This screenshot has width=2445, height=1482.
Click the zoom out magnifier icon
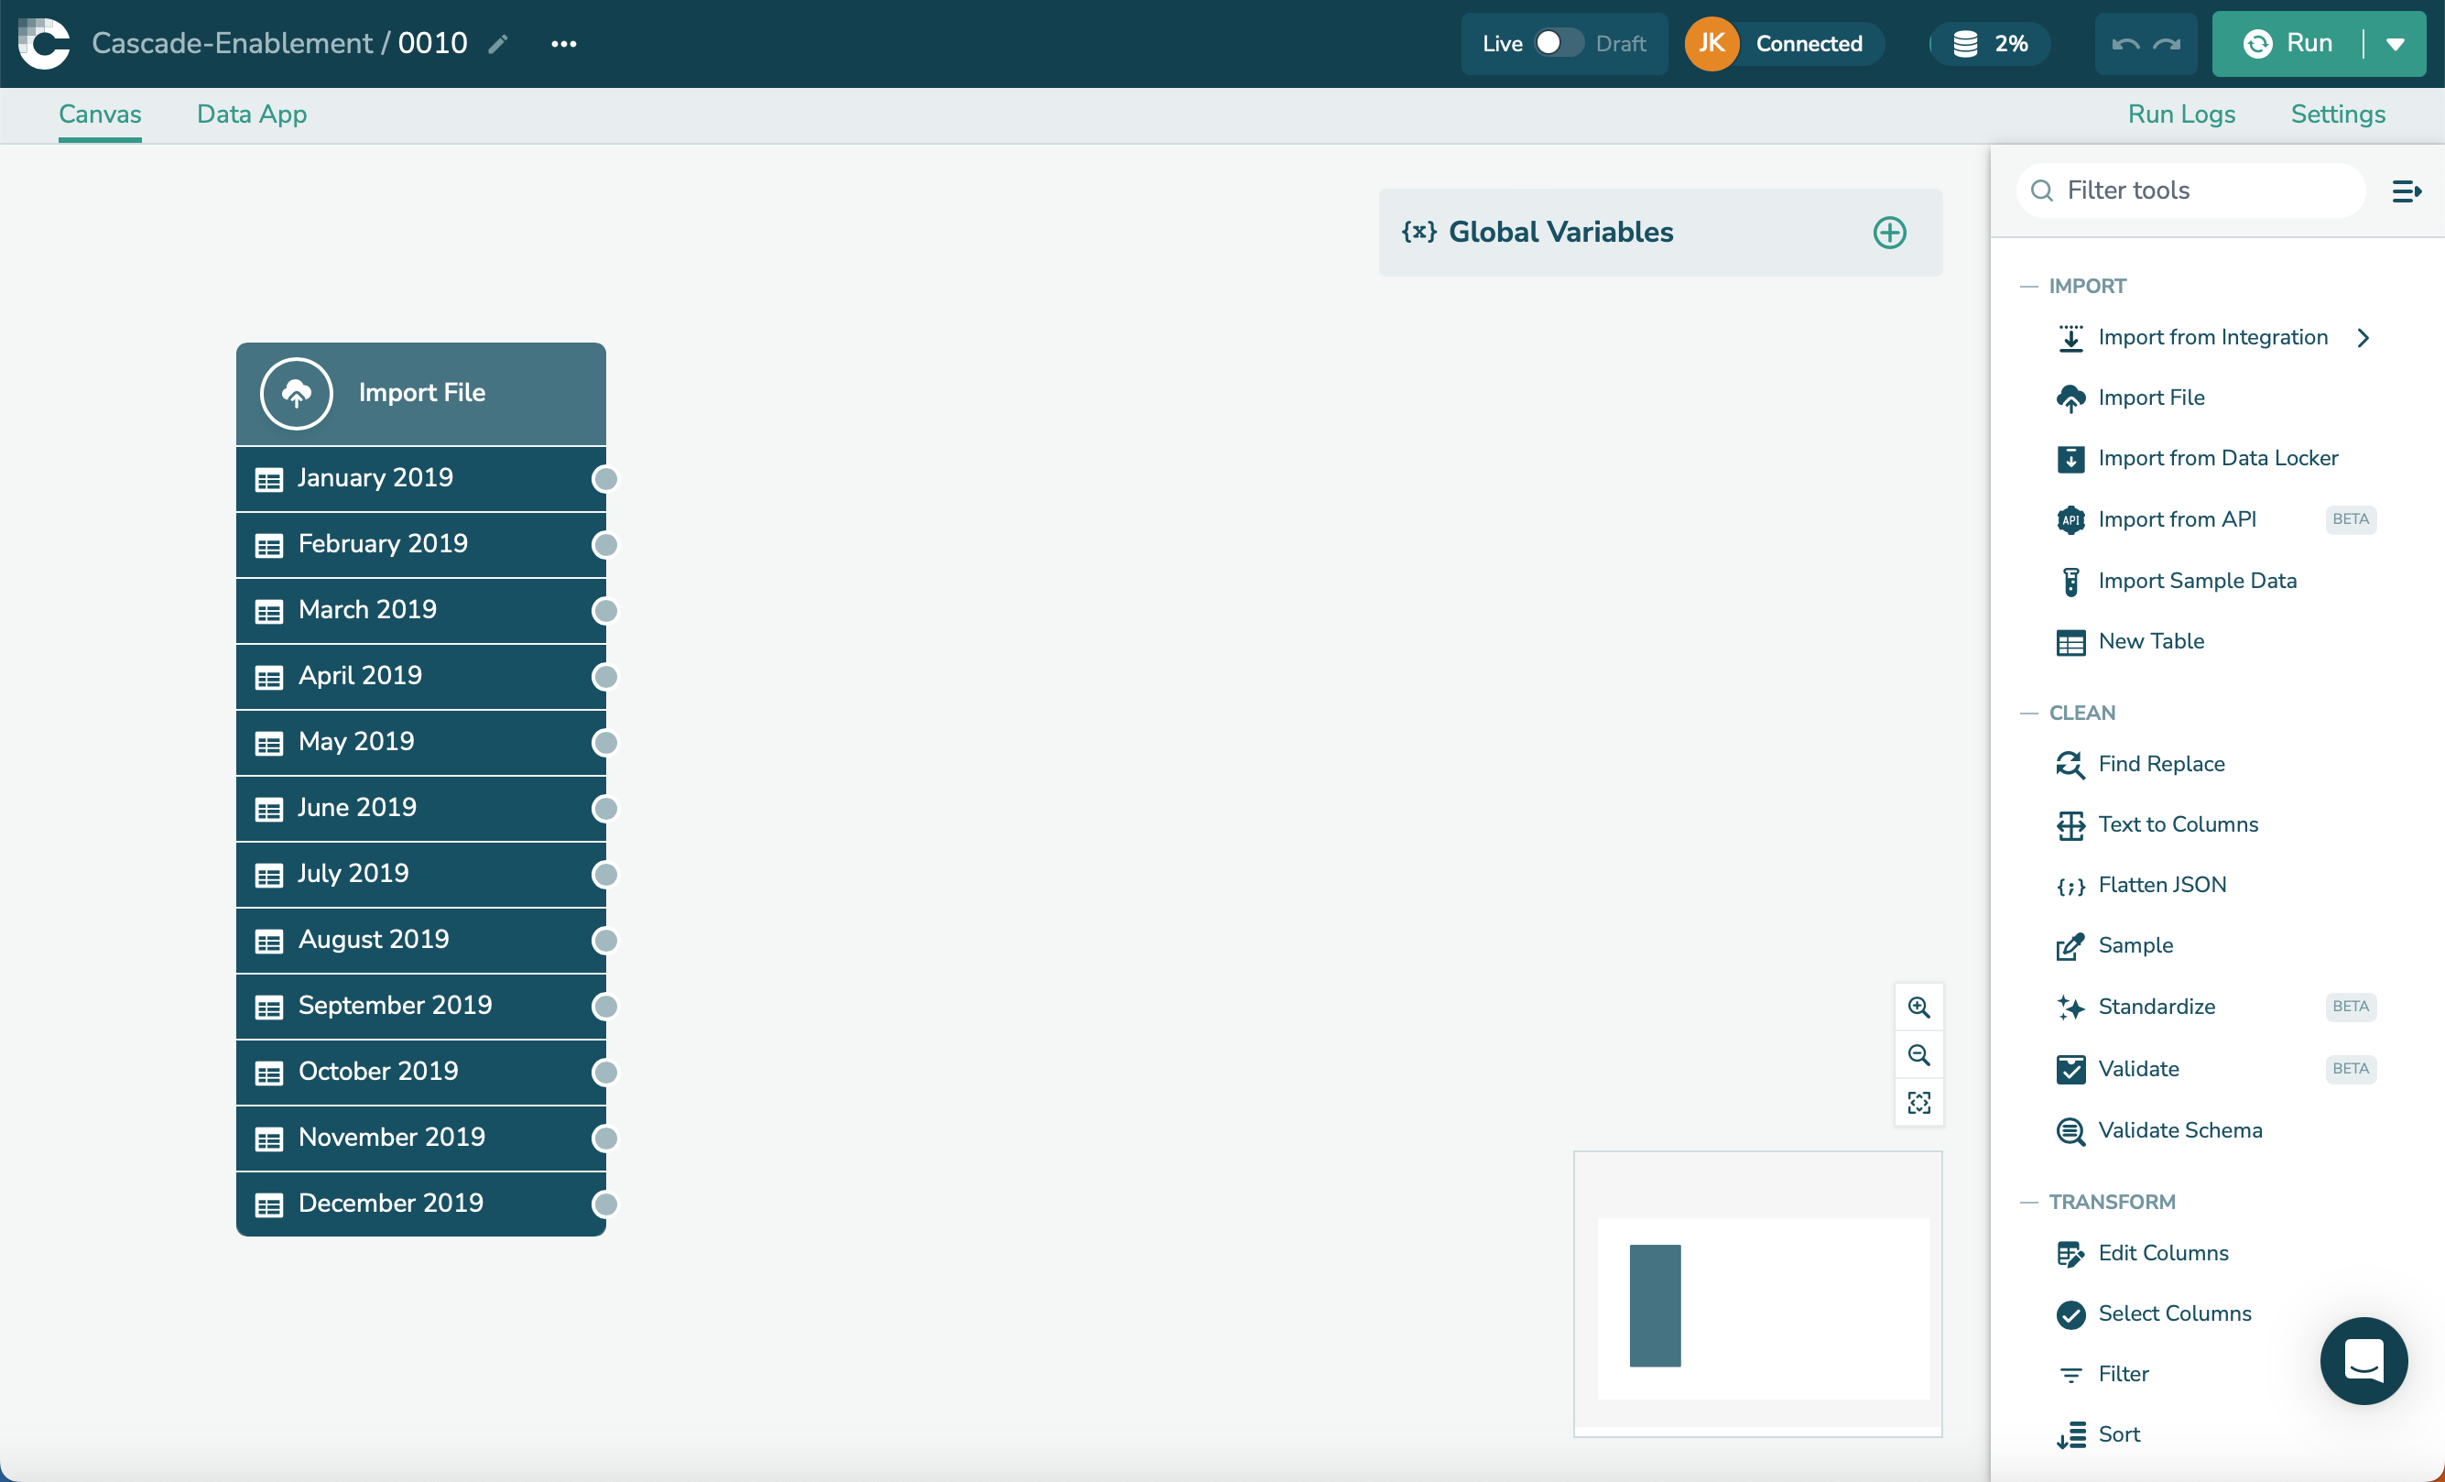click(1918, 1054)
